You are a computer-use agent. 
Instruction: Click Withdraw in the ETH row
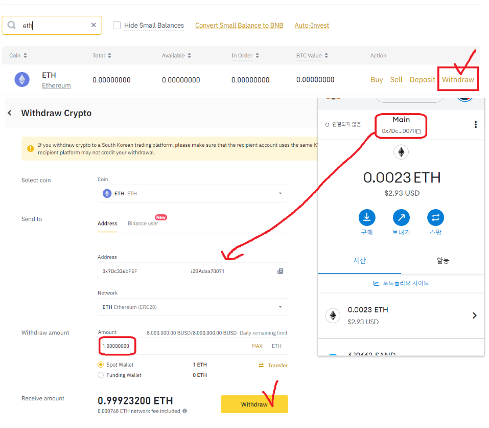click(x=458, y=80)
